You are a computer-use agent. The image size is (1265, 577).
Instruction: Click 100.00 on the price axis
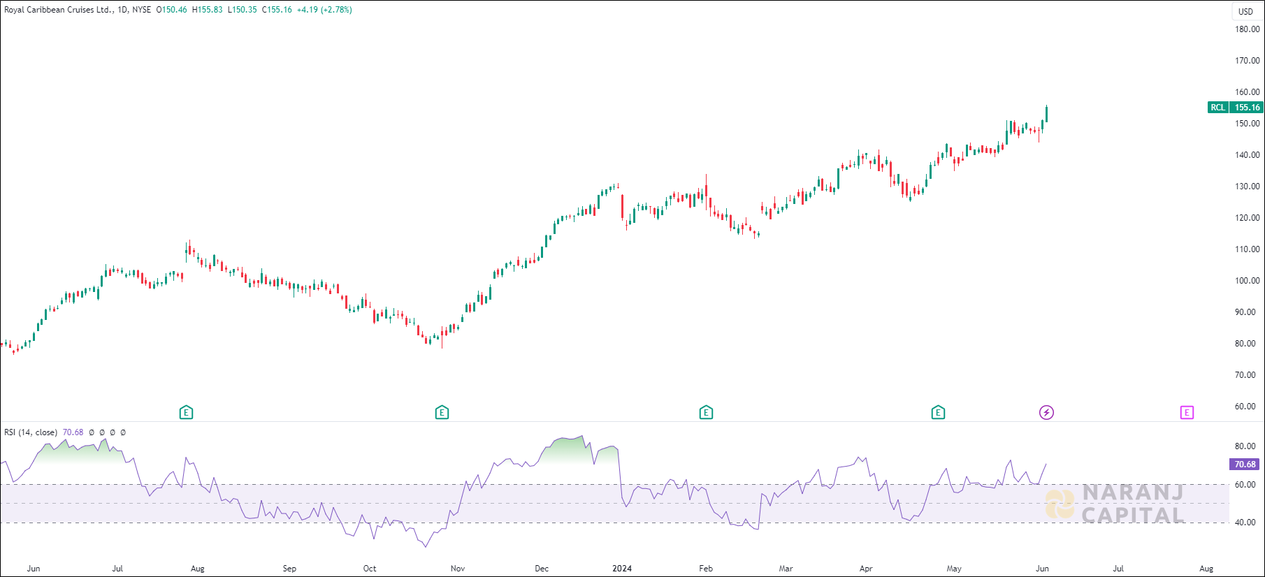[x=1248, y=280]
